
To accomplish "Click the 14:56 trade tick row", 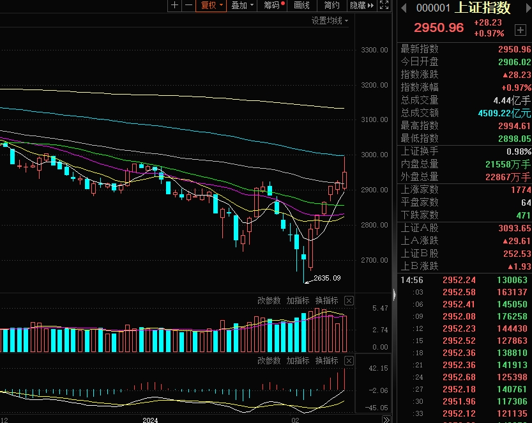I will [464, 280].
